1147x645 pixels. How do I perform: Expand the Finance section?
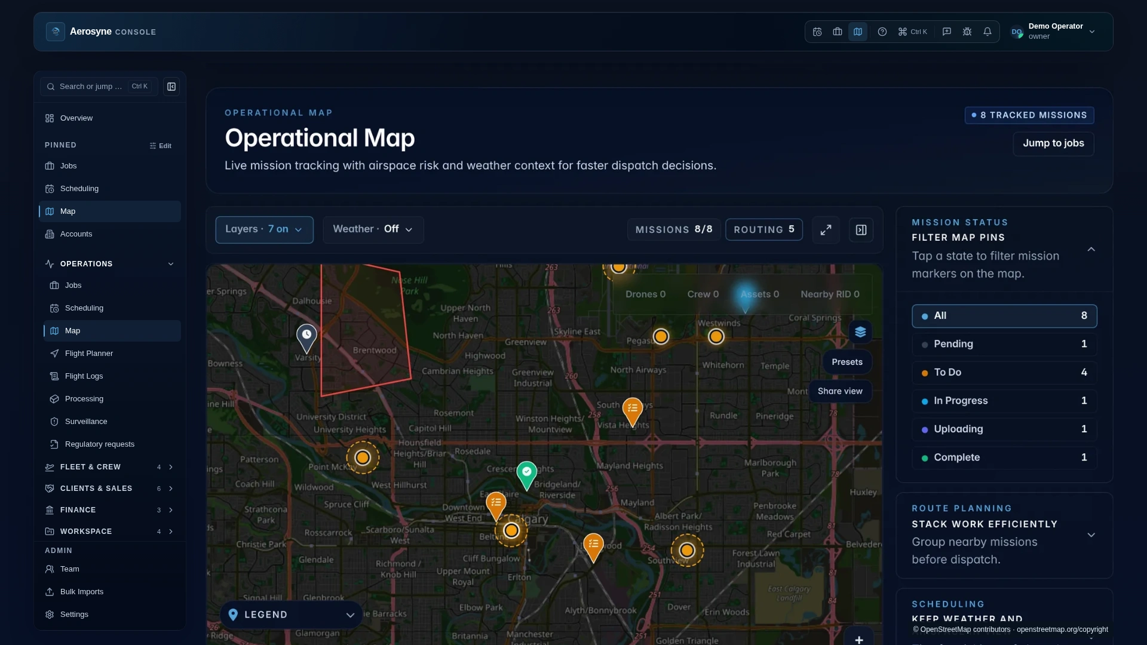pos(110,510)
